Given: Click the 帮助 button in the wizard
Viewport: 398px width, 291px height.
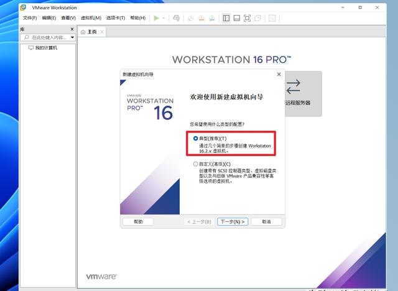Looking at the screenshot, I should tap(138, 221).
